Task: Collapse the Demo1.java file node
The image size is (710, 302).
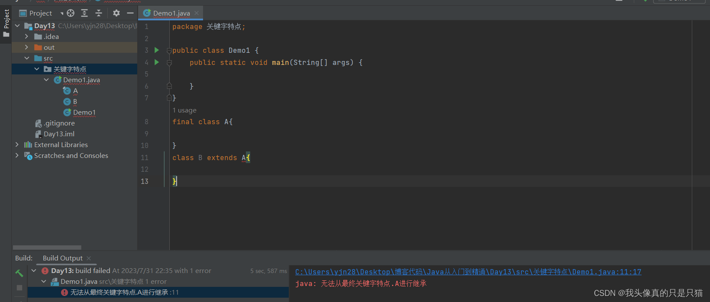Action: pyautogui.click(x=46, y=80)
